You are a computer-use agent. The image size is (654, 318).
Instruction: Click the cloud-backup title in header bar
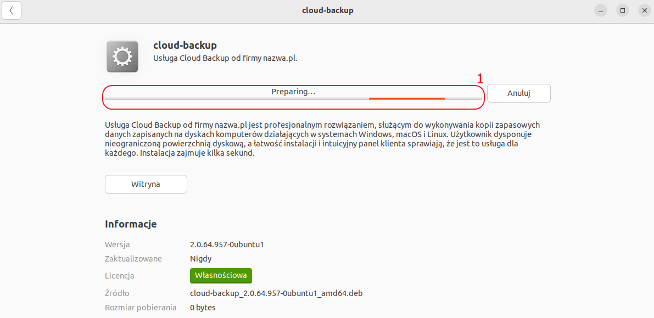click(328, 10)
